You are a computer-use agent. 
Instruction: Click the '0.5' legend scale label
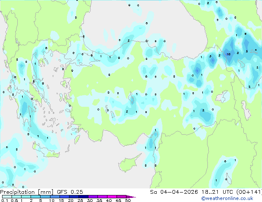14,200
